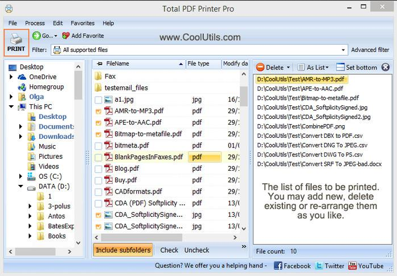Click the YouTube icon

point(352,266)
